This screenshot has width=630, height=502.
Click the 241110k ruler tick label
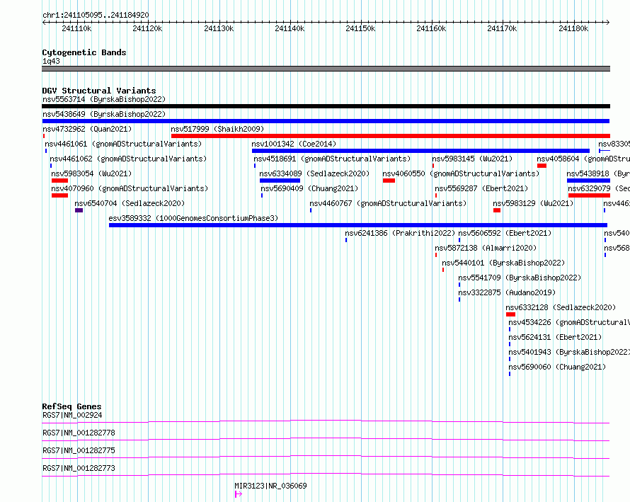point(76,28)
